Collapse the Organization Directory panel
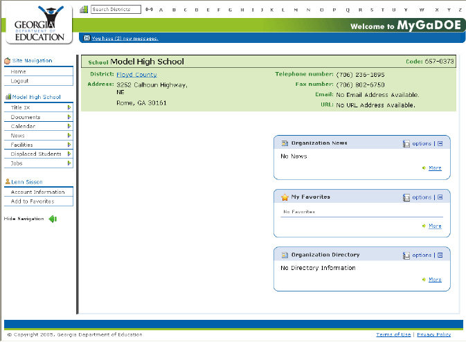 [440, 255]
